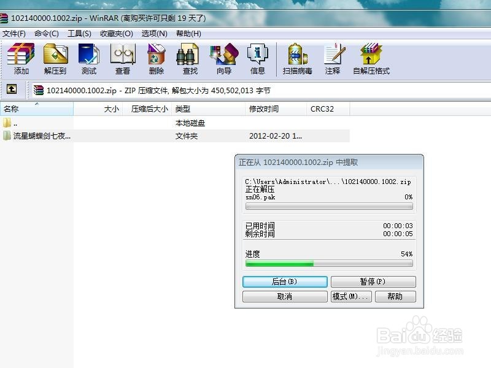Click the 后台(B) background button
Image resolution: width=491 pixels, height=368 pixels.
tap(285, 282)
